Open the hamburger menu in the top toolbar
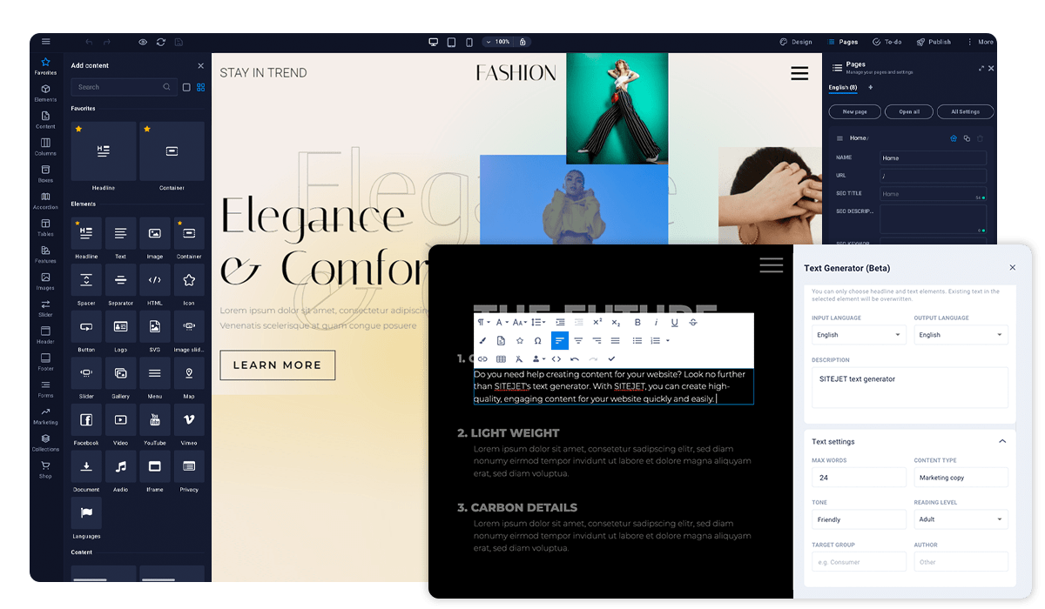Viewport: 1045px width, 609px height. pos(46,42)
